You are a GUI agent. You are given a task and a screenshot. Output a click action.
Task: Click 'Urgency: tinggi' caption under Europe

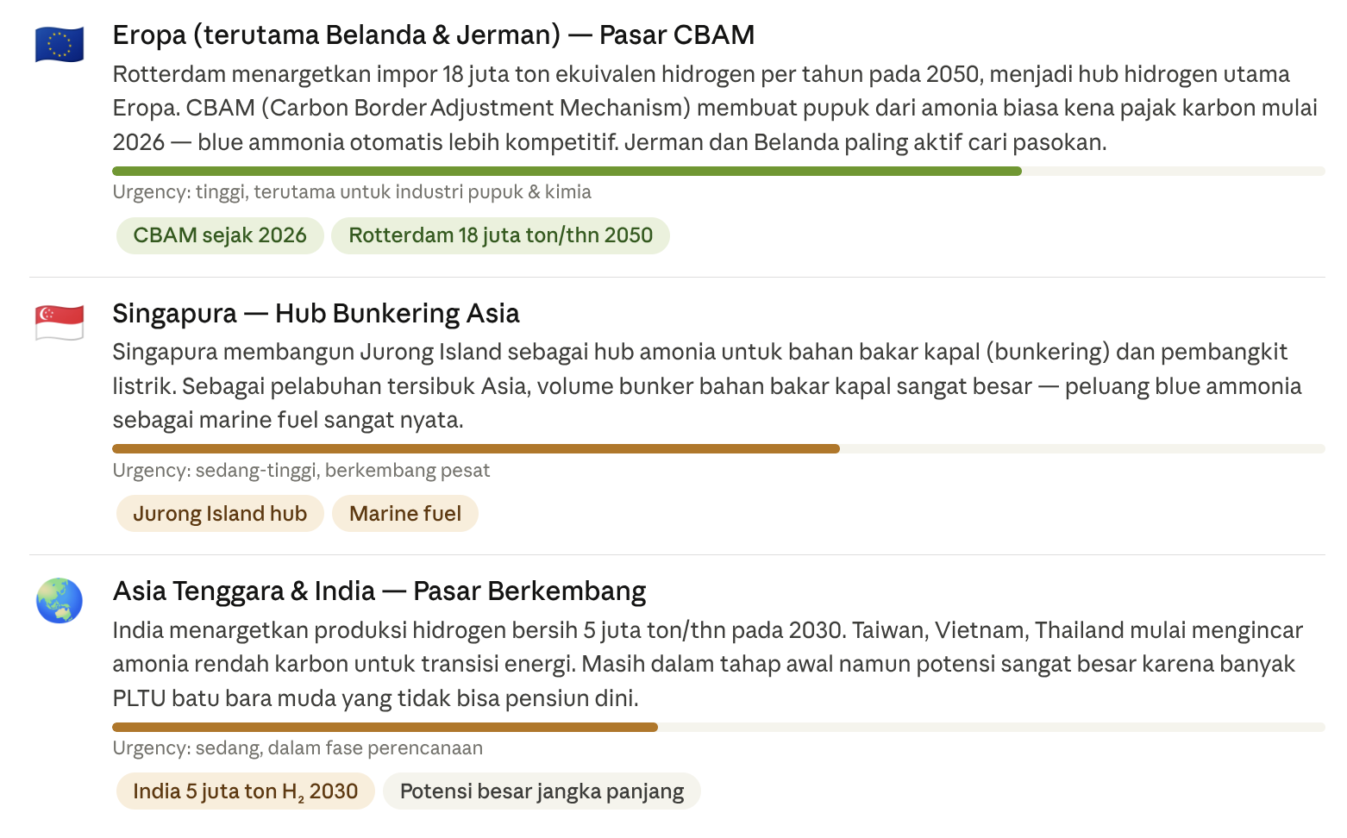coord(352,192)
